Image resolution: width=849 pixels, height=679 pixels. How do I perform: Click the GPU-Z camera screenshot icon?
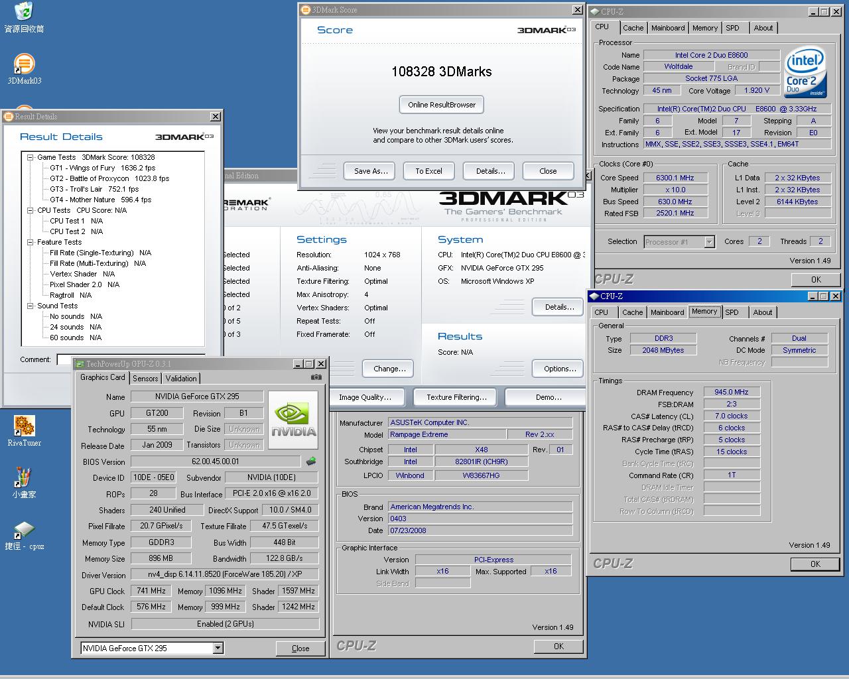(x=316, y=377)
